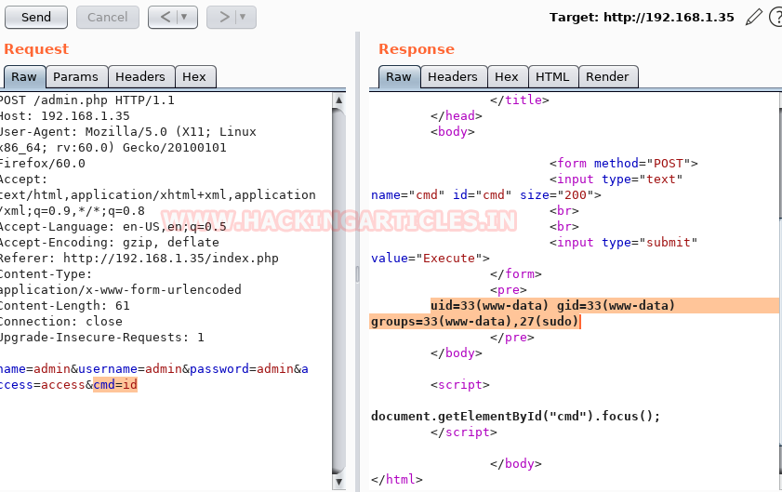The width and height of the screenshot is (782, 492).
Task: Edit target with the pencil icon
Action: click(x=753, y=17)
